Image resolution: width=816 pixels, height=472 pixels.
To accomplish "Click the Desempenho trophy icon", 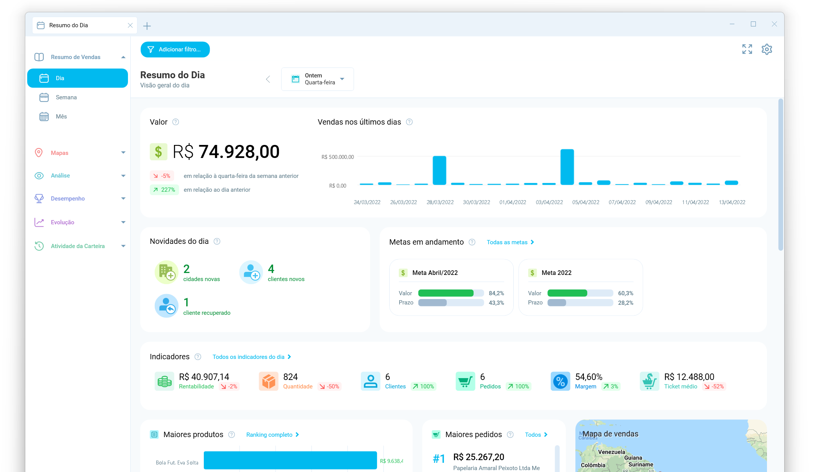I will coord(39,199).
